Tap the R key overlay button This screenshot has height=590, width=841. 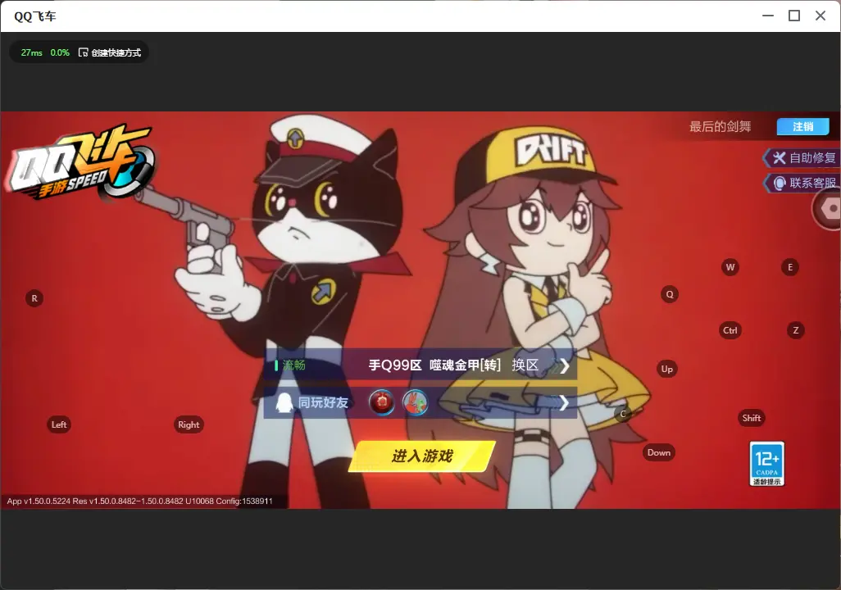pyautogui.click(x=34, y=298)
